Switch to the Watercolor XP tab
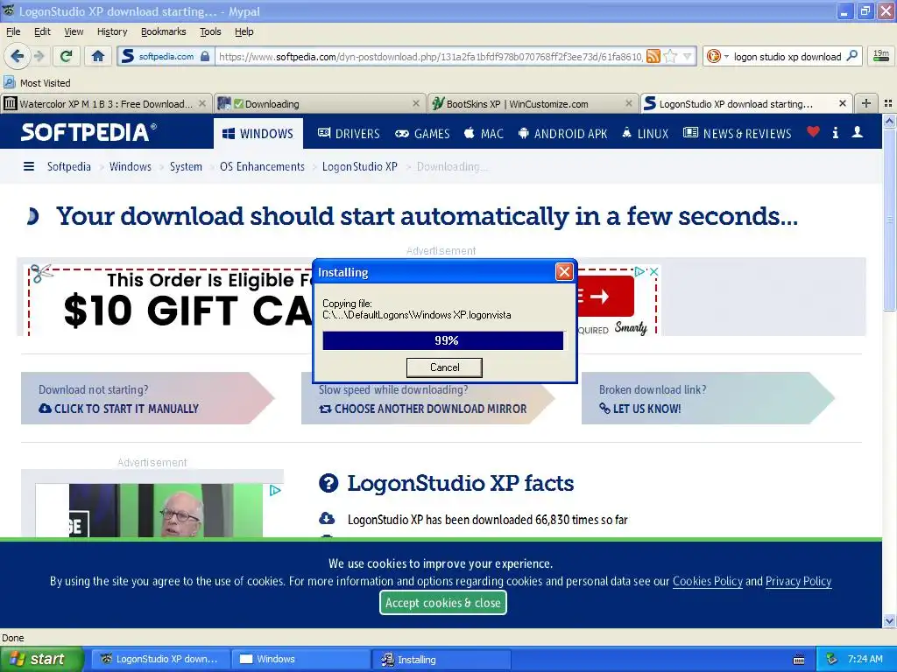 tap(106, 103)
